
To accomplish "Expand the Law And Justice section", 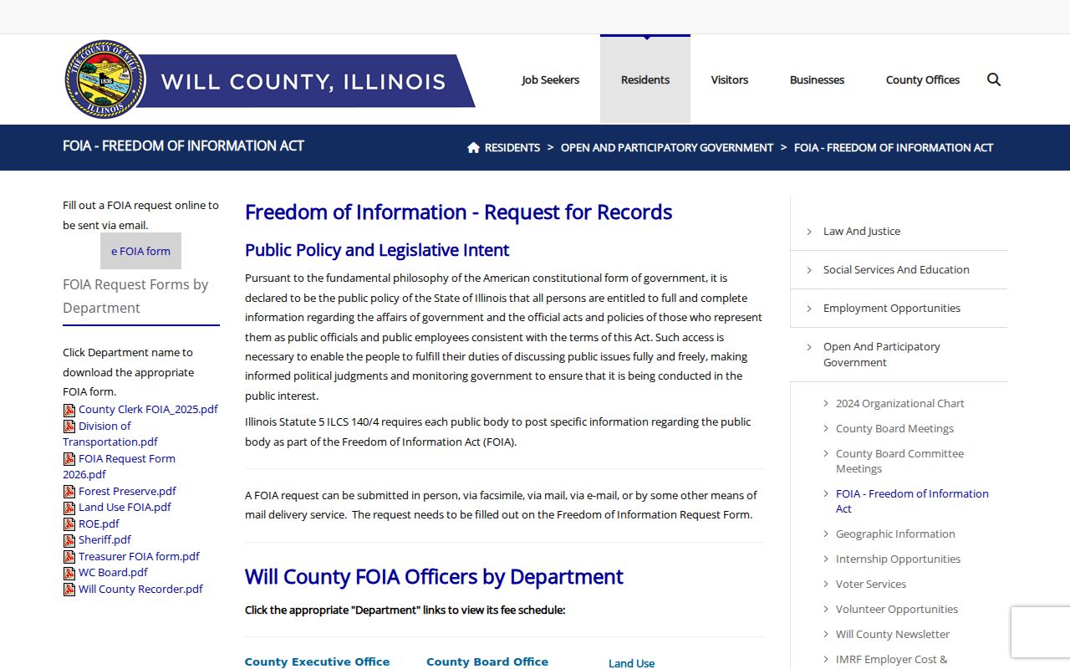I will 899,232.
